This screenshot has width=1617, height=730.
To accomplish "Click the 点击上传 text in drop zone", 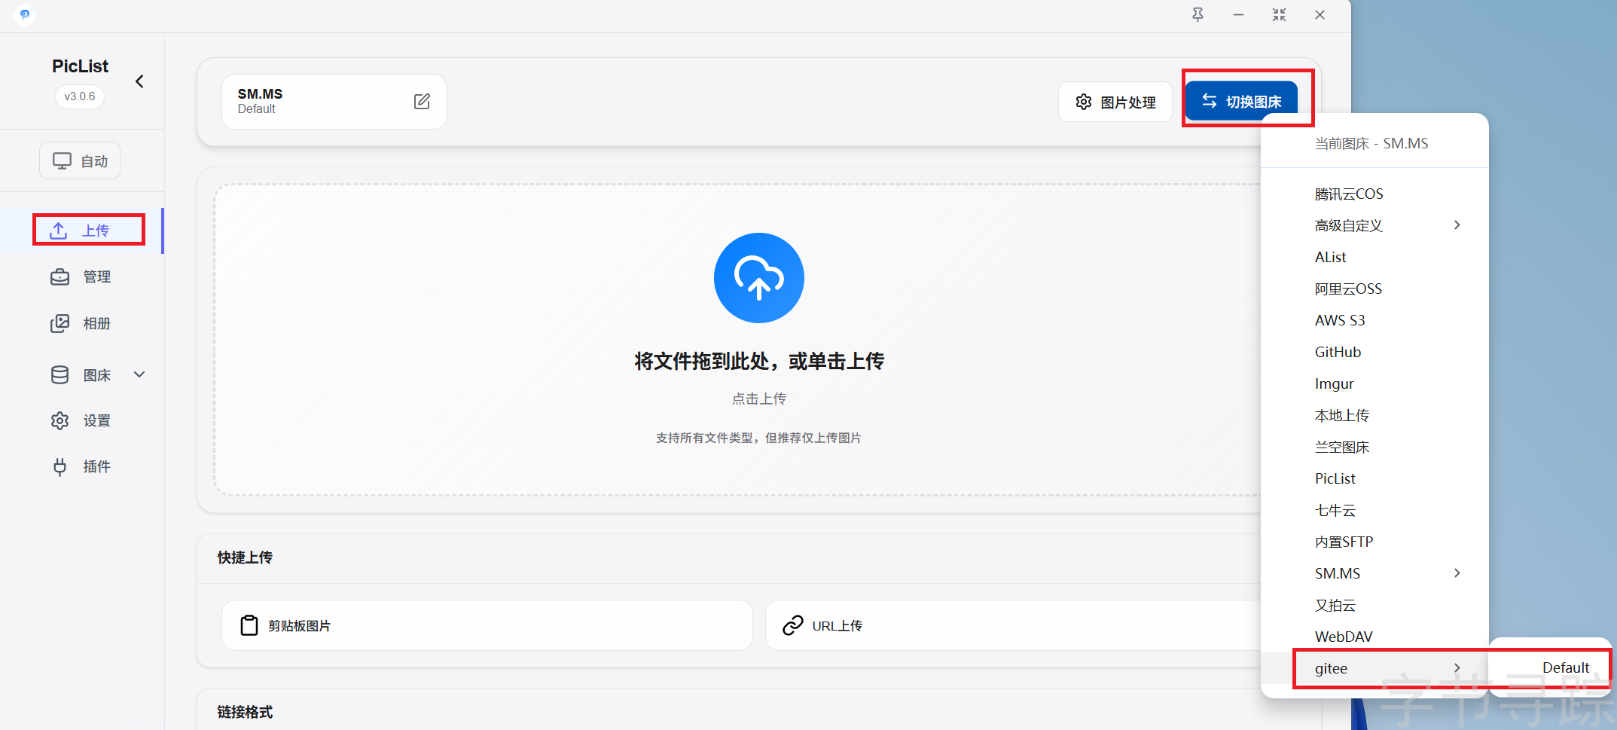I will point(758,399).
